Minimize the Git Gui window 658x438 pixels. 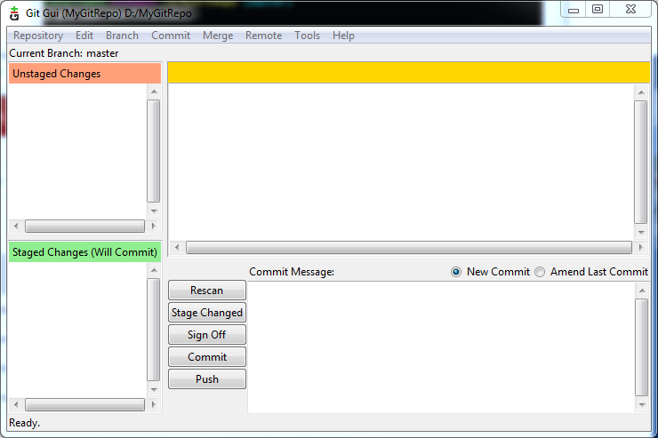coord(574,10)
